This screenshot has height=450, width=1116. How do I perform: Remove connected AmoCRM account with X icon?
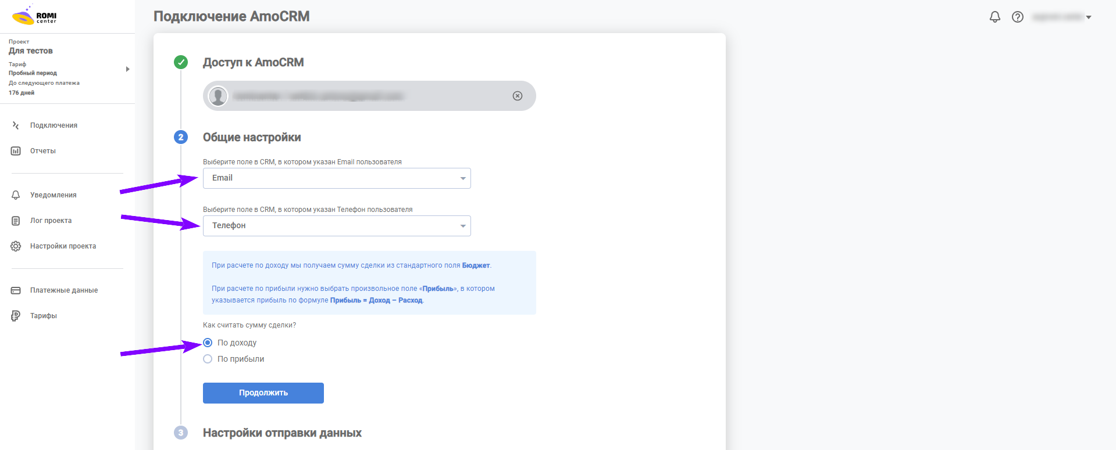click(518, 96)
